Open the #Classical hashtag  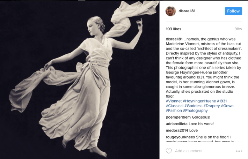[x=174, y=106]
